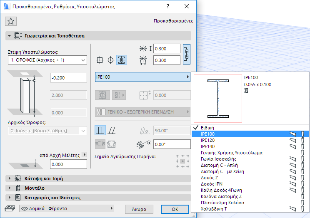Viewport: 310px width, 218px height.
Task: Toggle layer visibility eye in Δομικά - Φέροντα
Action: (24, 208)
